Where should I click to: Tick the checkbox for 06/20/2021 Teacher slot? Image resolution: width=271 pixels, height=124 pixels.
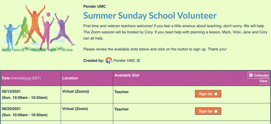coord(216,111)
